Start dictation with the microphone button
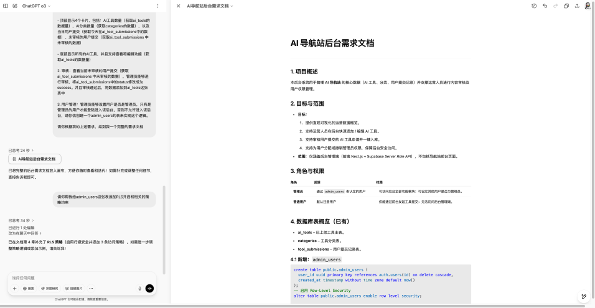The height and width of the screenshot is (308, 595). pyautogui.click(x=140, y=289)
